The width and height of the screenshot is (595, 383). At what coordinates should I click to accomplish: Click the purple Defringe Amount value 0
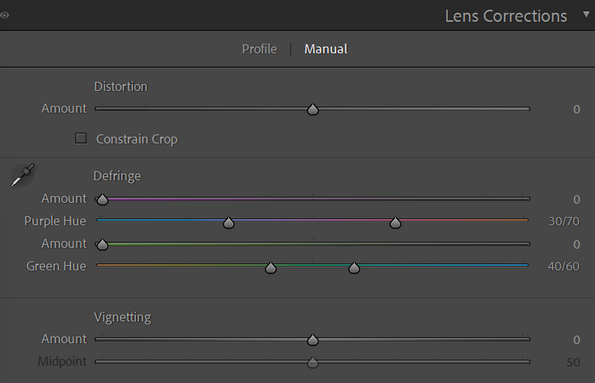(x=576, y=200)
